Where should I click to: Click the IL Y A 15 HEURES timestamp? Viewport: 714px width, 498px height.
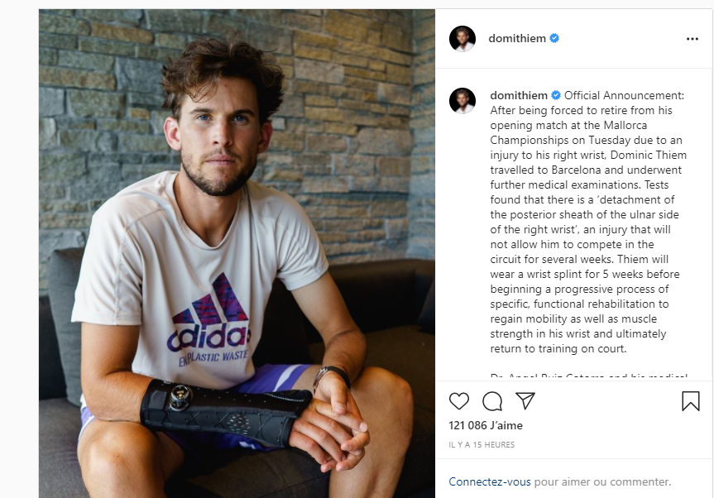pyautogui.click(x=482, y=445)
